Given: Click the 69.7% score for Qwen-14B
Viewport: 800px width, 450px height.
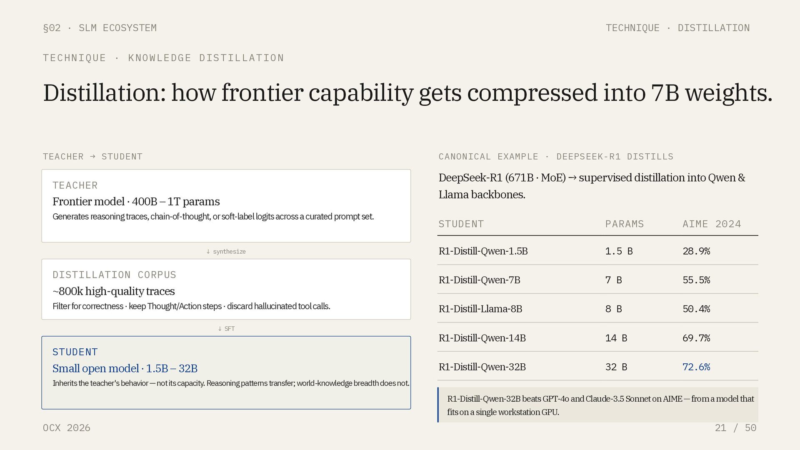Looking at the screenshot, I should (x=696, y=338).
